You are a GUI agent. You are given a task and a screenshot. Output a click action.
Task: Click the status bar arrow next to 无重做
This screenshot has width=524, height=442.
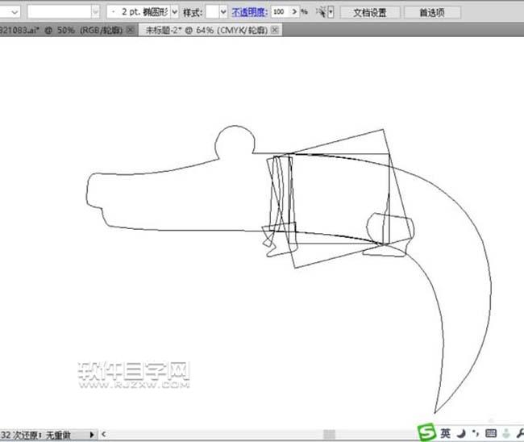pyautogui.click(x=92, y=435)
